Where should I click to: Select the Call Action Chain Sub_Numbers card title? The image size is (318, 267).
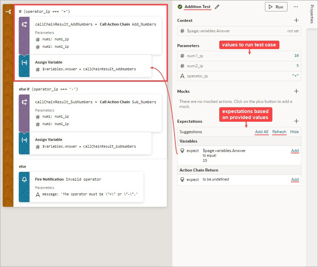[x=95, y=102]
